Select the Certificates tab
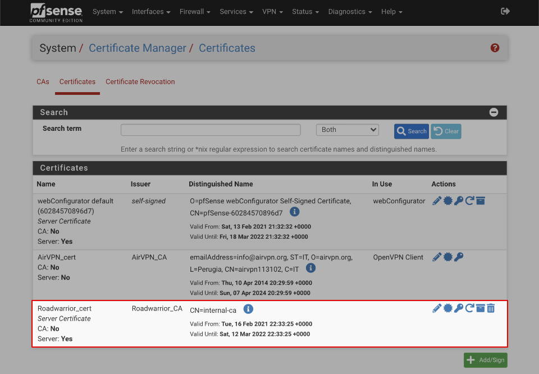This screenshot has height=374, width=539. [x=77, y=82]
